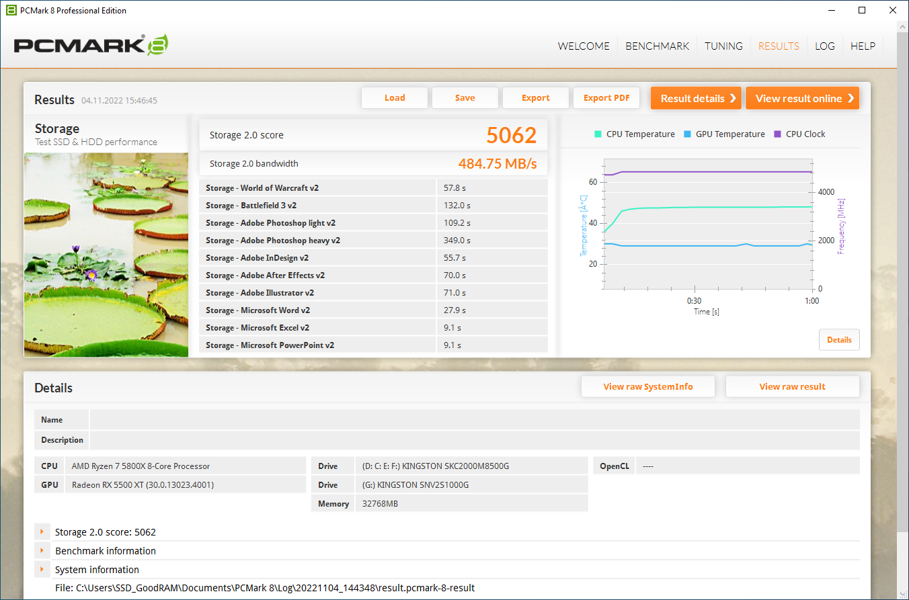The image size is (909, 600).
Task: Select Adobe After Effects v2 row
Action: click(x=373, y=275)
